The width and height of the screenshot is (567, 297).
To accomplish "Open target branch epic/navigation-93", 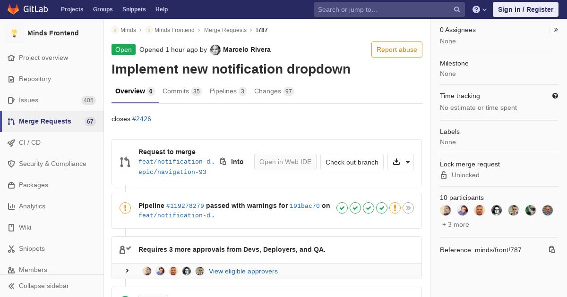I will click(172, 172).
